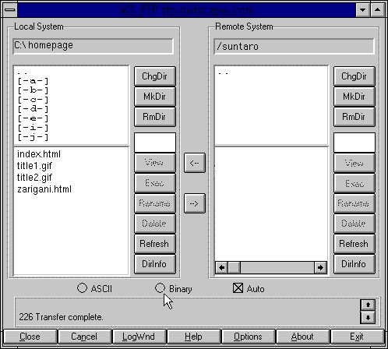This screenshot has height=349, width=388.
Task: Select drive [-d-] in local list
Action: [33, 109]
